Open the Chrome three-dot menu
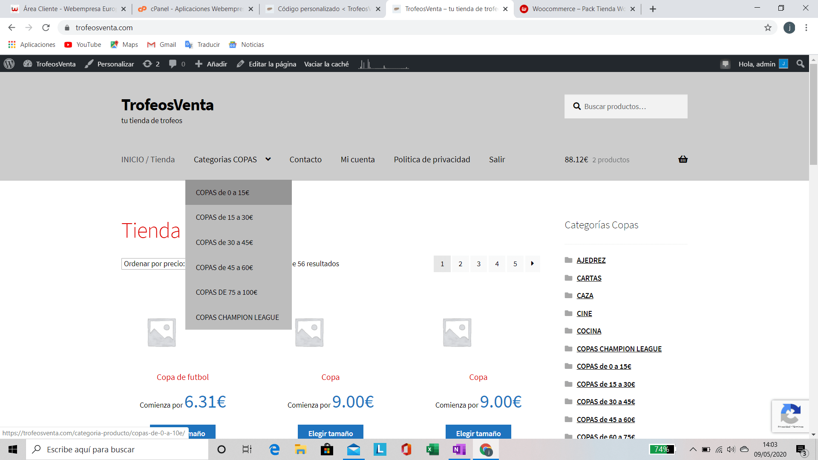This screenshot has height=460, width=818. click(x=806, y=28)
